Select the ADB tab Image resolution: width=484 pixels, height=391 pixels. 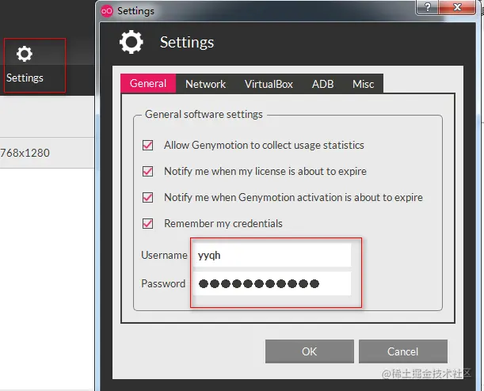click(322, 84)
